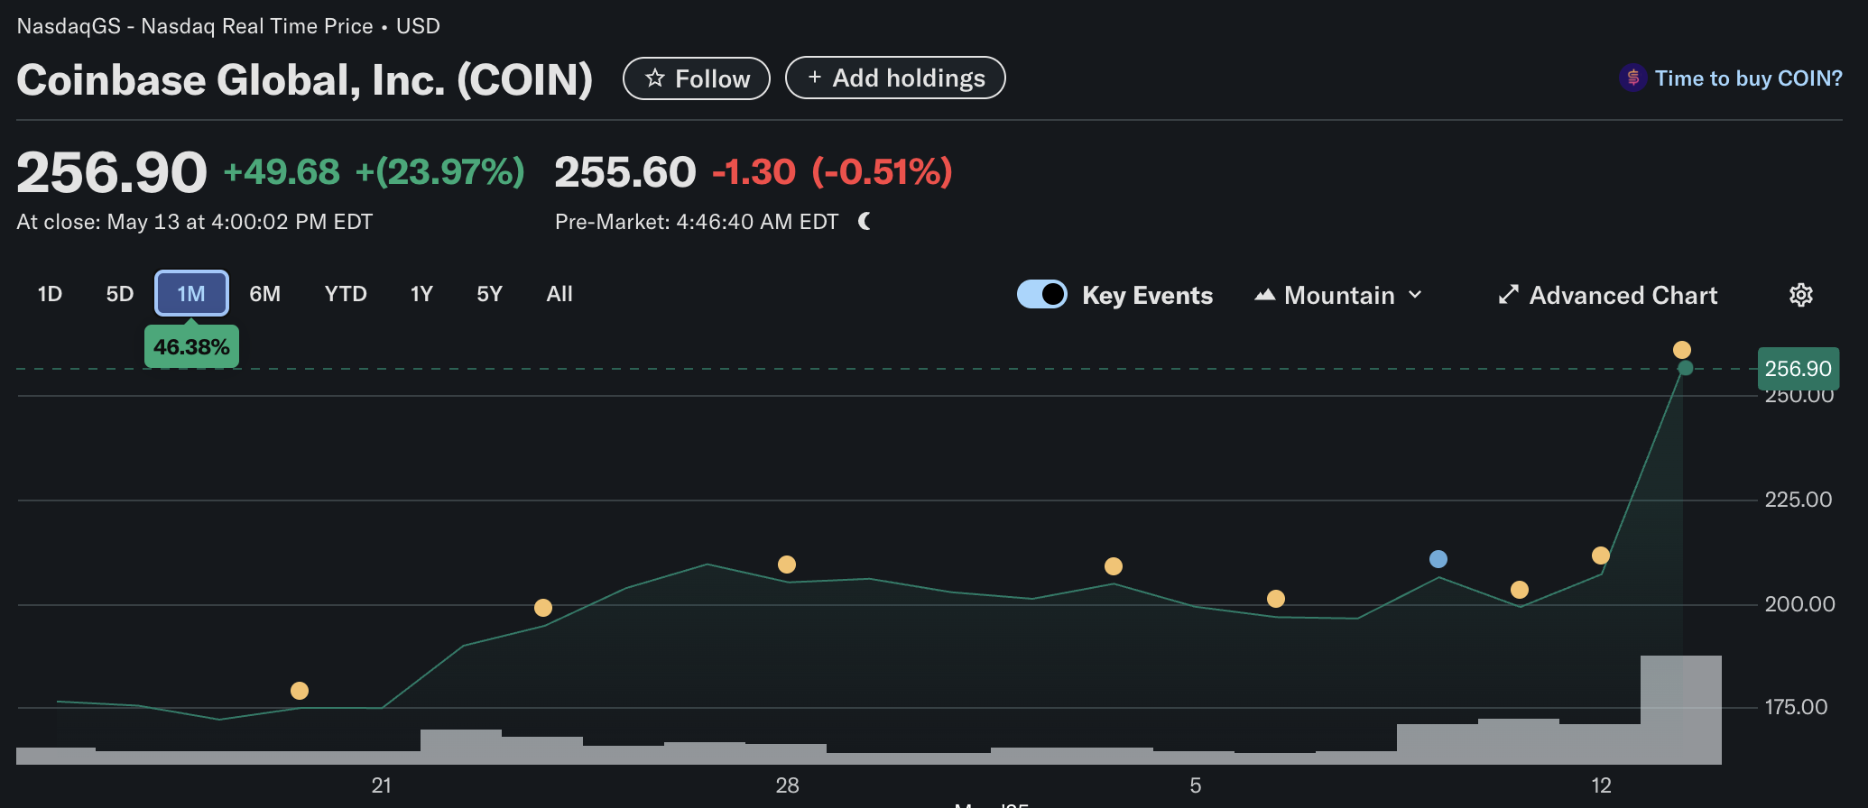The width and height of the screenshot is (1868, 808).
Task: Click the 175.00 axis label
Action: [x=1796, y=707]
